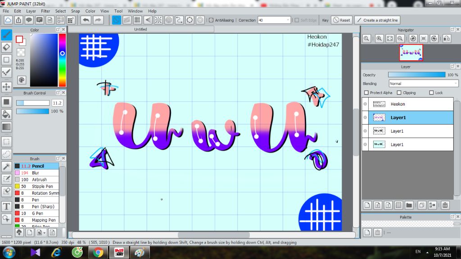Undo the last action
The image size is (461, 259).
(86, 20)
